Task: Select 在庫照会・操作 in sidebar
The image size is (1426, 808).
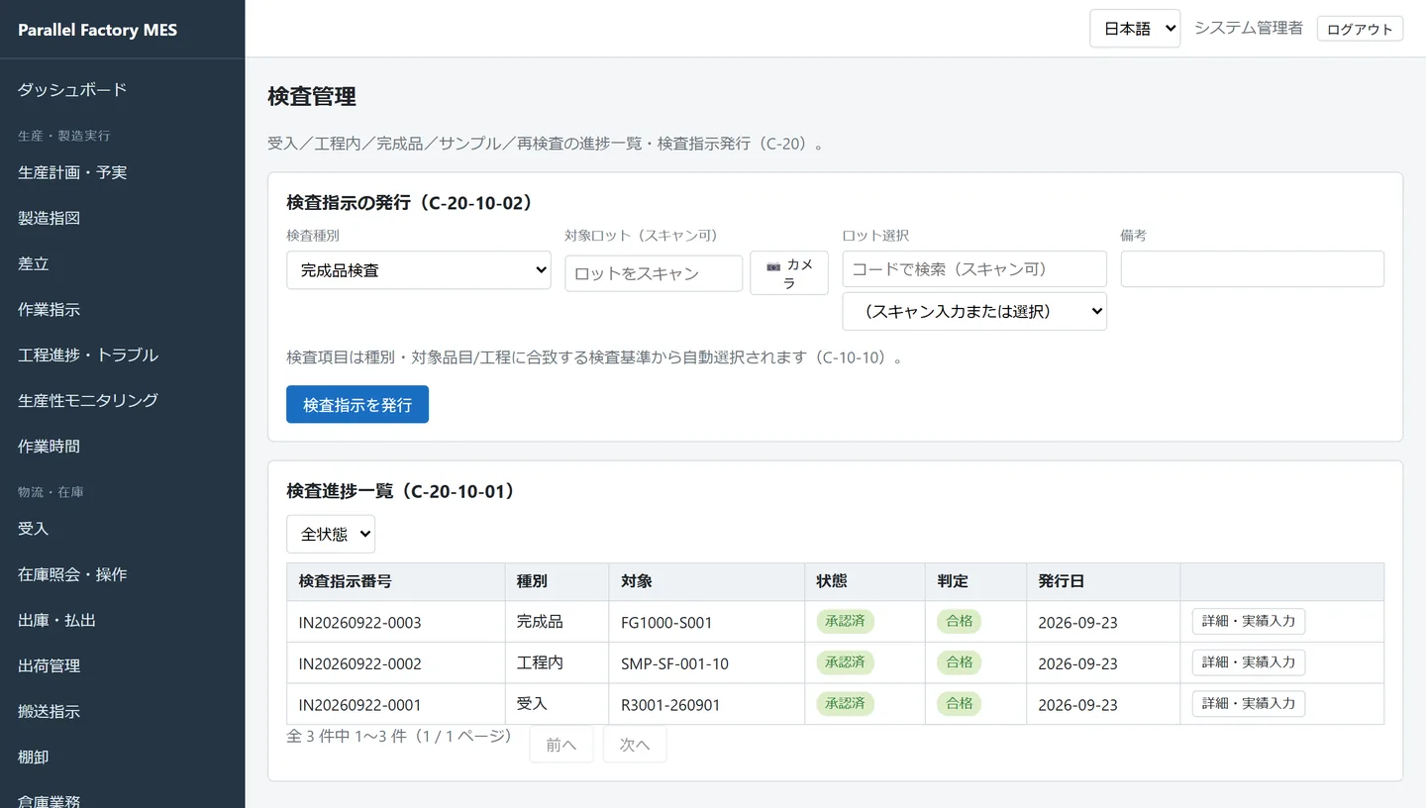Action: [72, 574]
